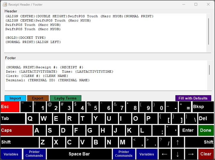Click the red Clear key
Screen dimensions: 215x160
pyautogui.click(x=206, y=154)
